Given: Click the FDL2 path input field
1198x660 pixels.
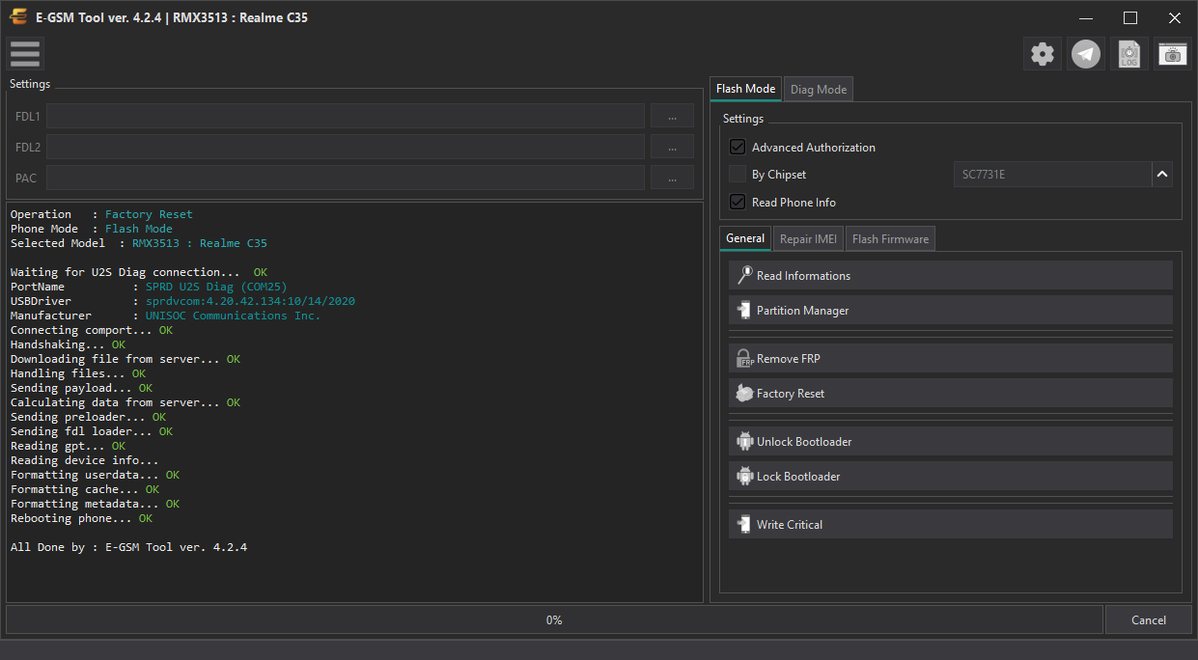Looking at the screenshot, I should pos(346,147).
